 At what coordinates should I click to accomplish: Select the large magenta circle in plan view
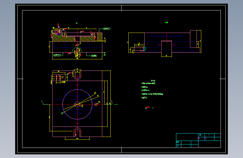click(x=77, y=104)
